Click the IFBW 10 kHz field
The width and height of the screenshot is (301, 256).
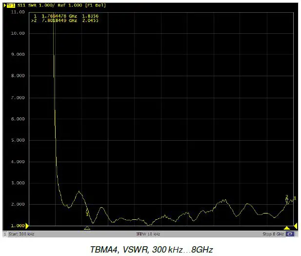click(x=148, y=234)
